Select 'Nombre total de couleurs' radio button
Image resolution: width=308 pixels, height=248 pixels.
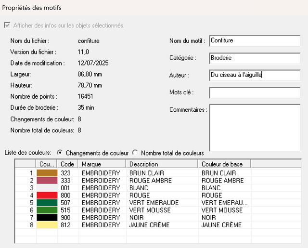[135, 153]
